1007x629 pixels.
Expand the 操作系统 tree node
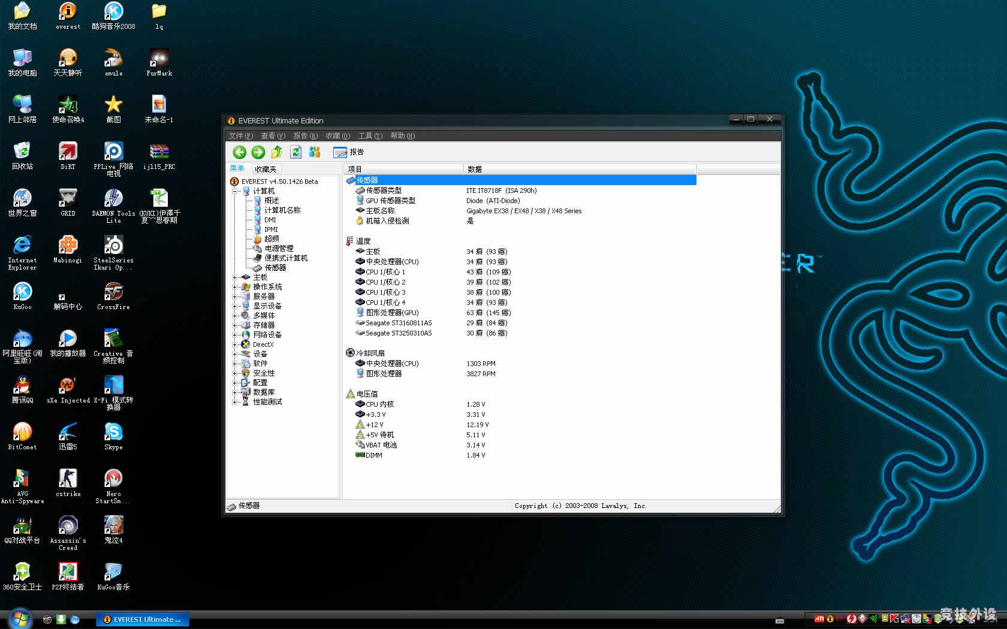point(236,287)
